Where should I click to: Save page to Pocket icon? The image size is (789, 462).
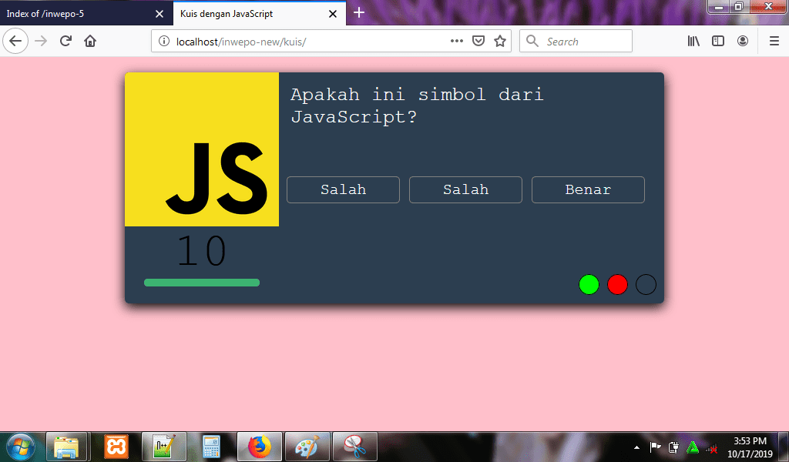pos(478,41)
